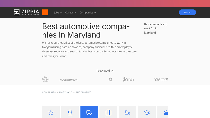Viewport: 210px width, 118px height.
Task: Select the star icon category tab
Action: click(51, 112)
